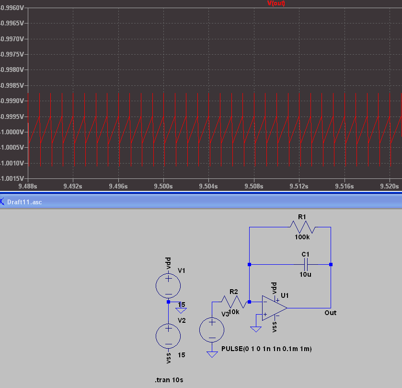402x388 pixels.
Task: Click resistor R1 in feedback path
Action: tap(302, 227)
